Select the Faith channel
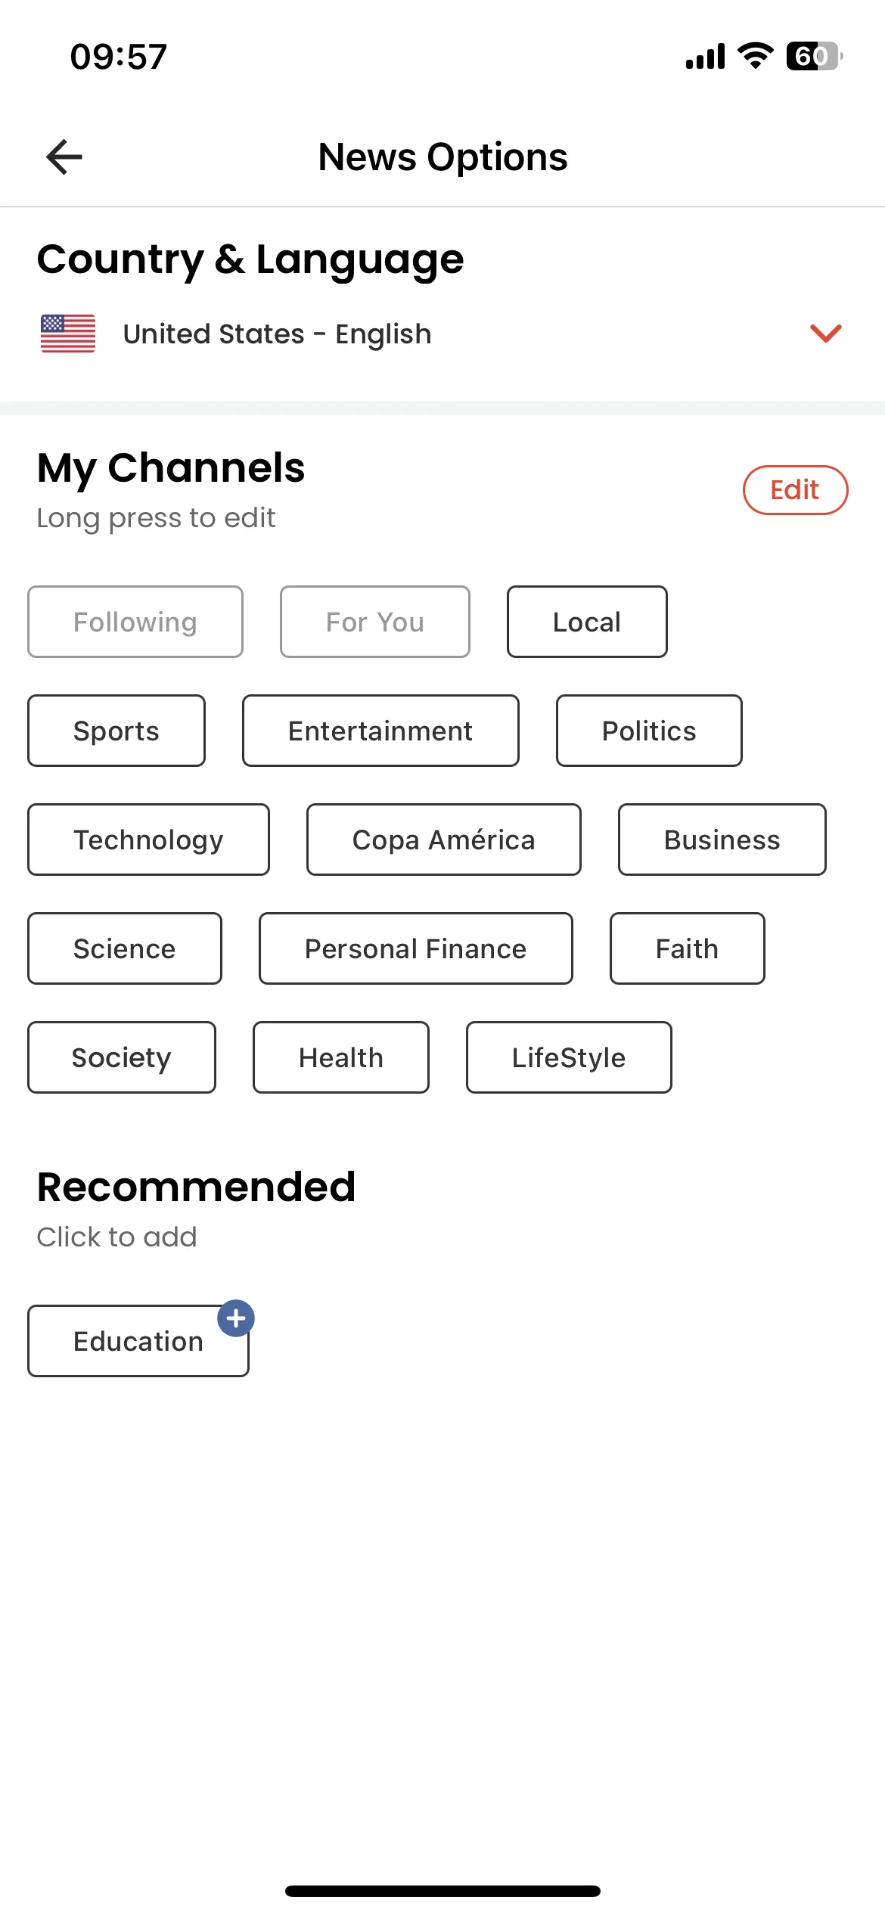This screenshot has width=885, height=1915. click(688, 948)
